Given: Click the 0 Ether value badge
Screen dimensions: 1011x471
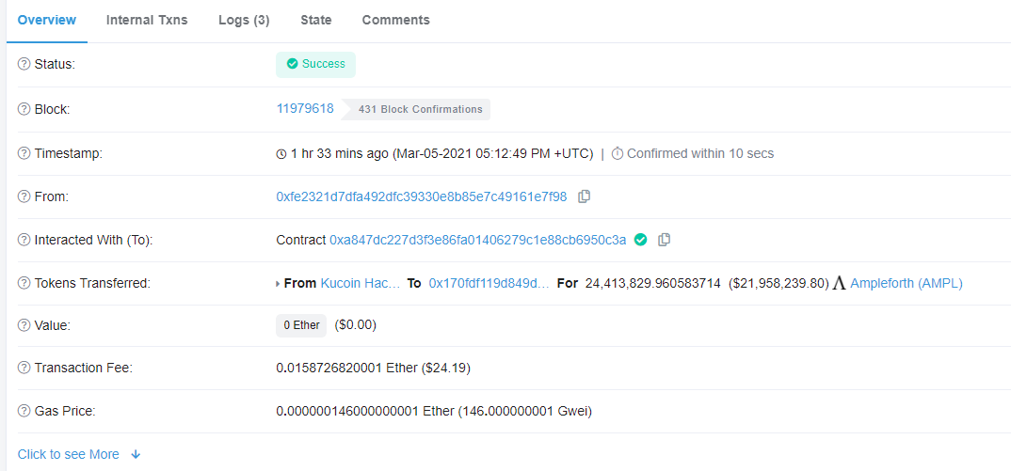Looking at the screenshot, I should point(301,325).
